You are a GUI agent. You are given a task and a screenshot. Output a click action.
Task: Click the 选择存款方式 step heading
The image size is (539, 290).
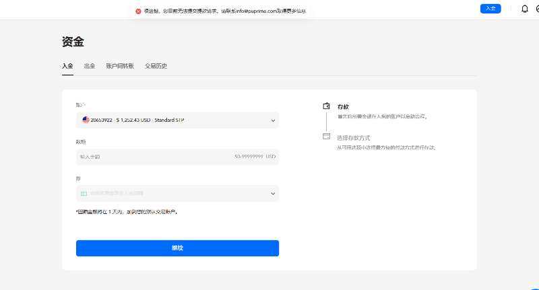(353, 138)
